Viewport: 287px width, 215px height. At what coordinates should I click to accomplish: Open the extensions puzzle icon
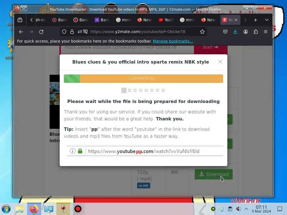256,32
